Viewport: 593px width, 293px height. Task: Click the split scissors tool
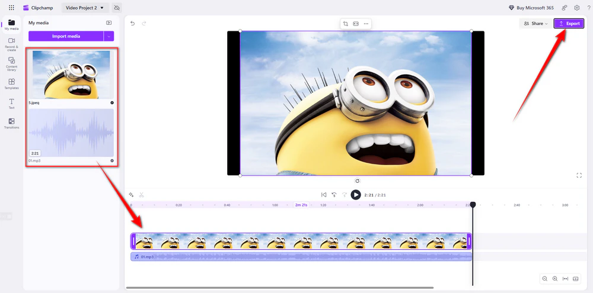click(142, 195)
